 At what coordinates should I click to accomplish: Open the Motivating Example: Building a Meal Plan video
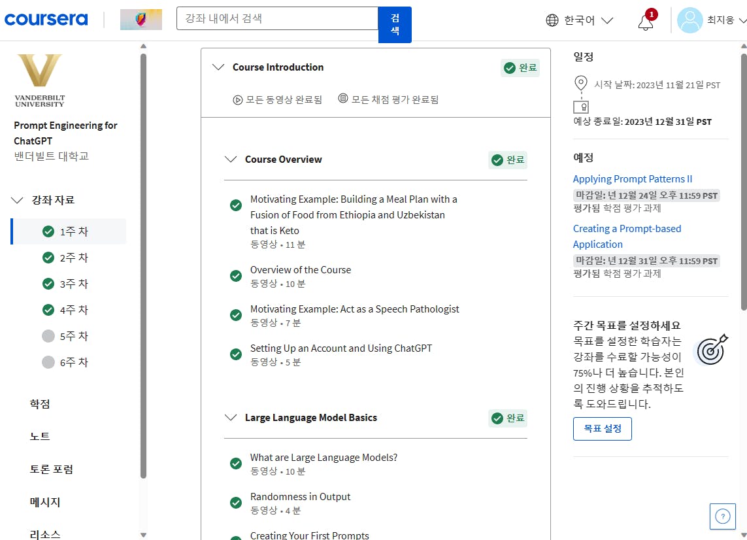pos(354,215)
